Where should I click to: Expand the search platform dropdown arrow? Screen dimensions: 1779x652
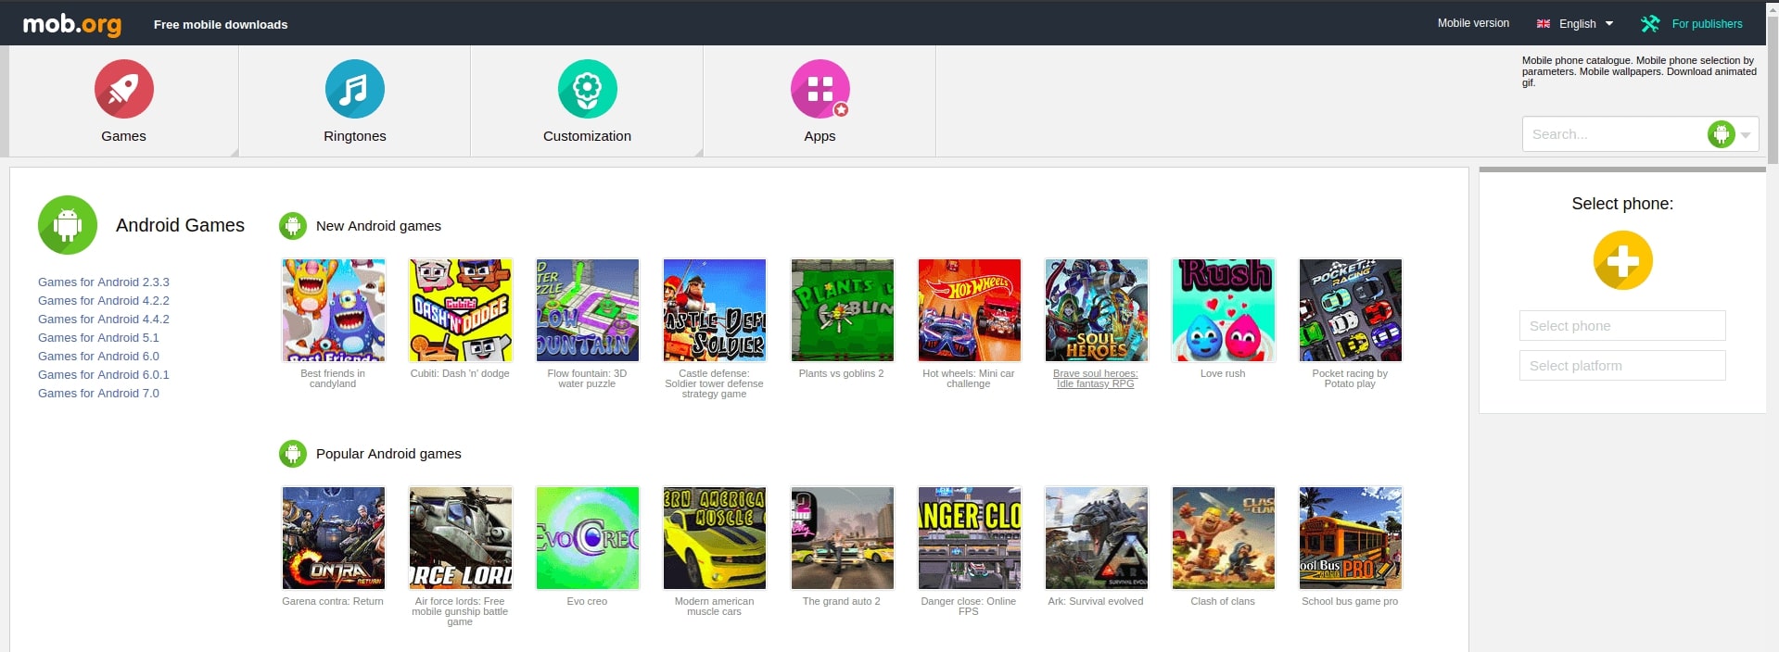[x=1746, y=135]
